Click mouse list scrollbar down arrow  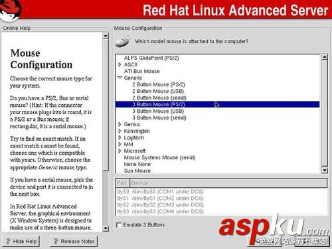coord(325,170)
